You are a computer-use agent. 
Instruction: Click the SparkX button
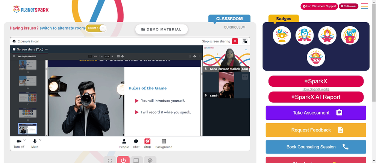tap(316, 81)
